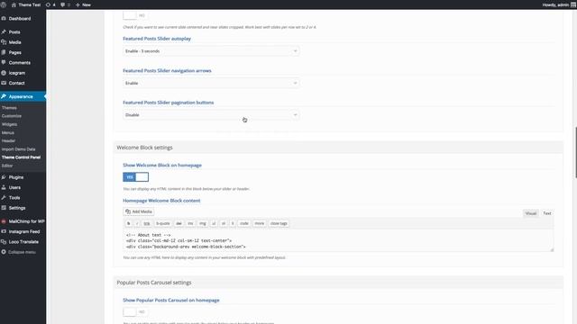Open the Appearance menu
The width and height of the screenshot is (577, 324).
pos(23,96)
